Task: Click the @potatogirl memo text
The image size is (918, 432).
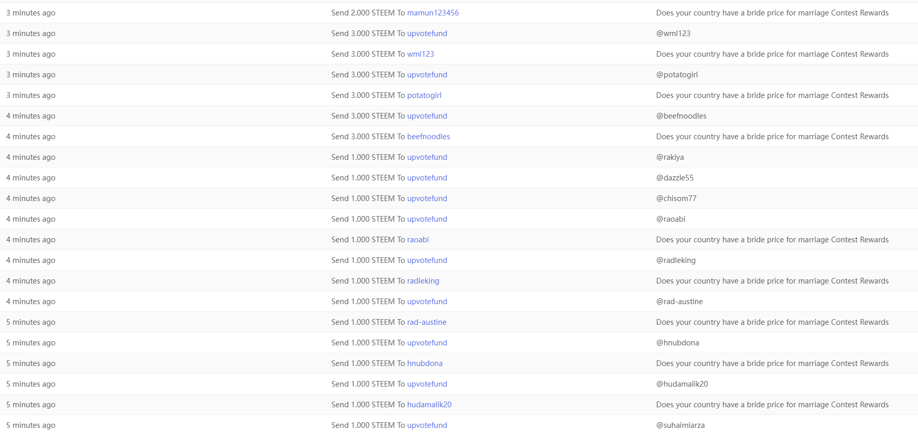Action: pos(677,75)
